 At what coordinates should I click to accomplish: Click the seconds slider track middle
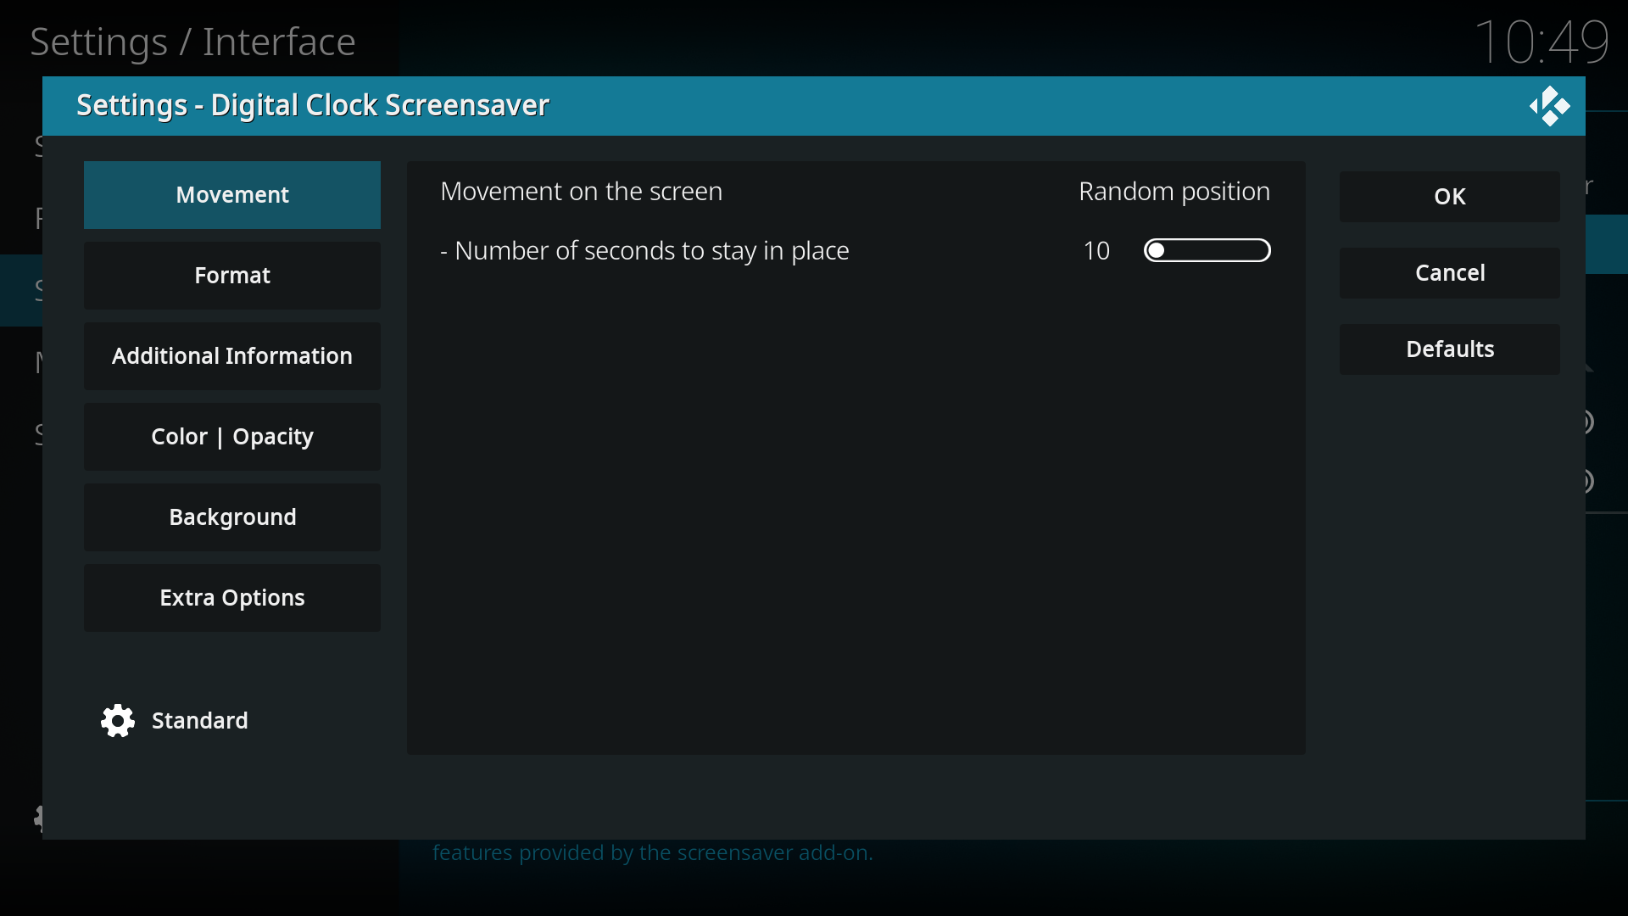tap(1207, 251)
